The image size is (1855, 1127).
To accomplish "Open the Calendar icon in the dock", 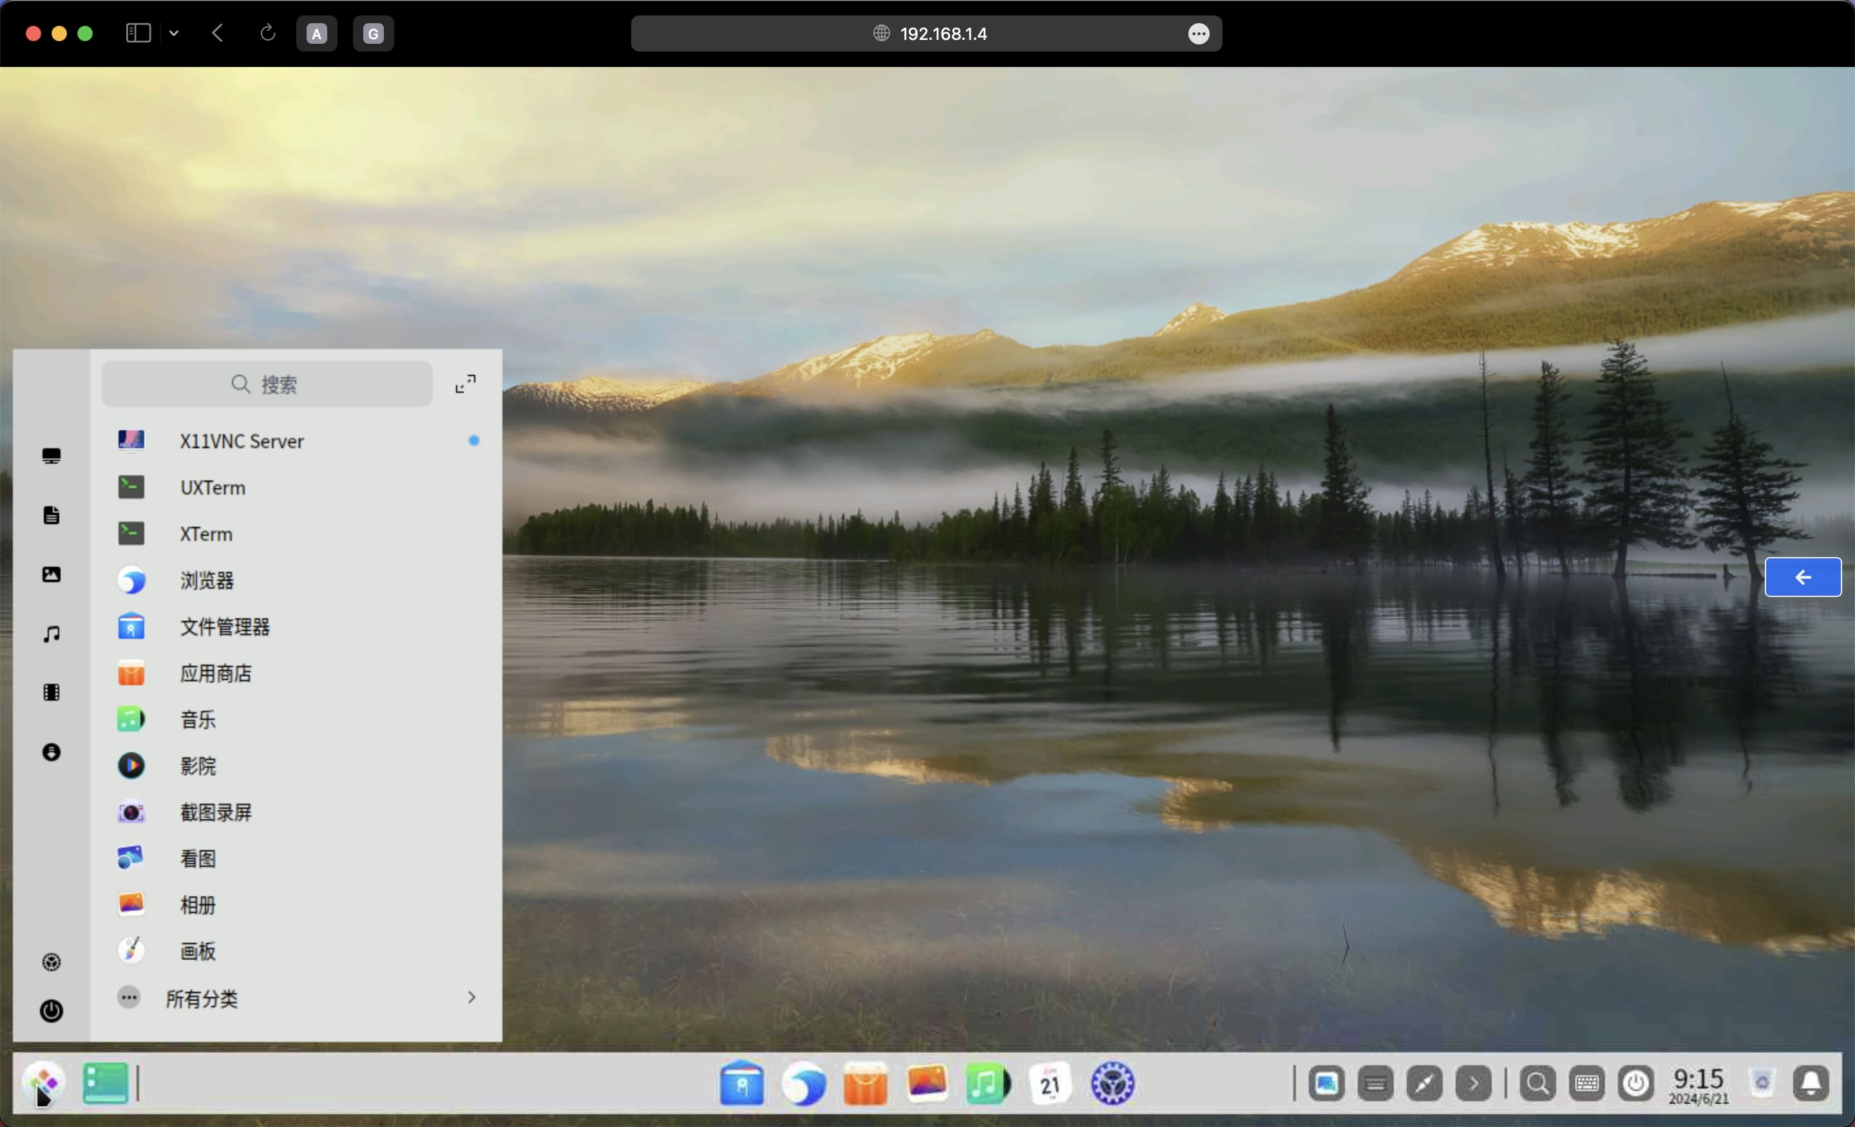I will (1049, 1083).
